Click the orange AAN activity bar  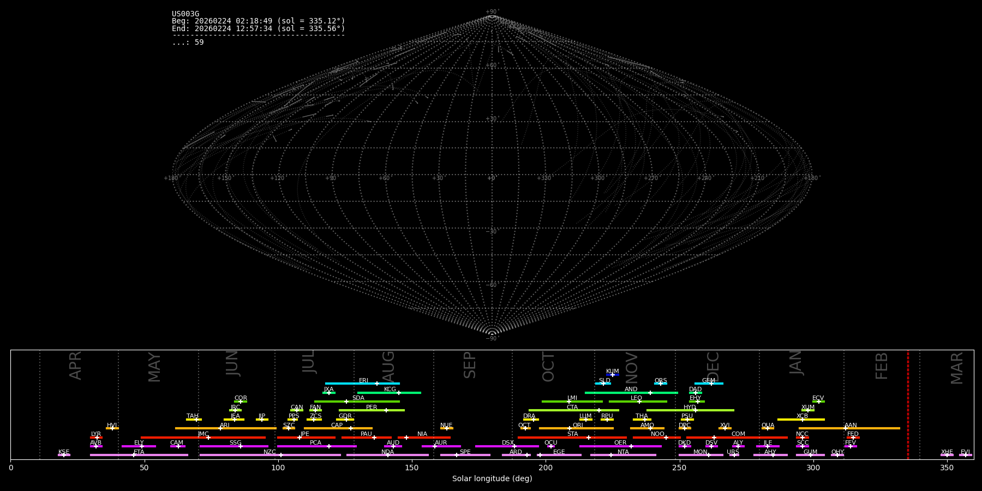click(849, 428)
